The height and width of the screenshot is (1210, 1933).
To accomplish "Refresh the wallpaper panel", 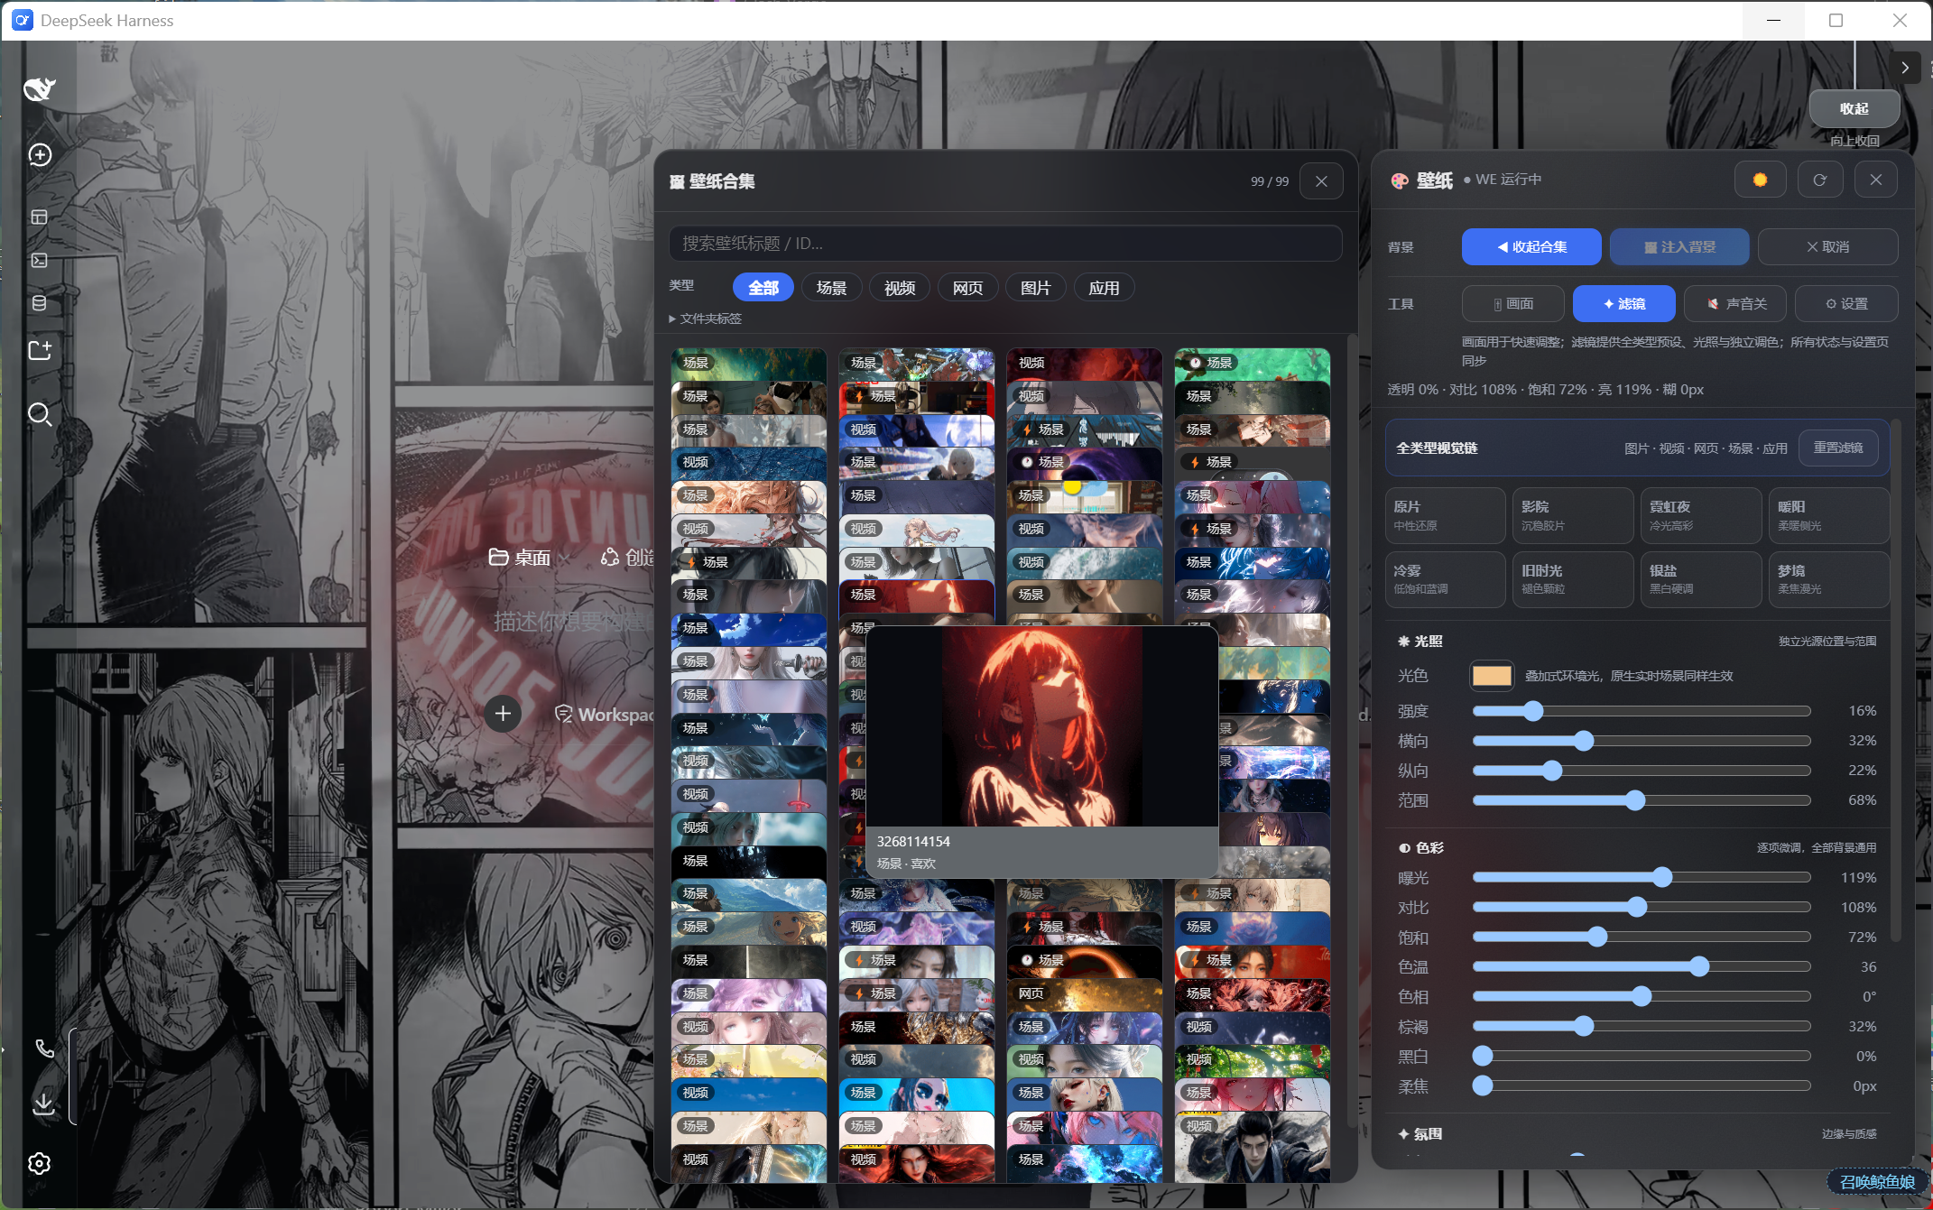I will (1820, 180).
